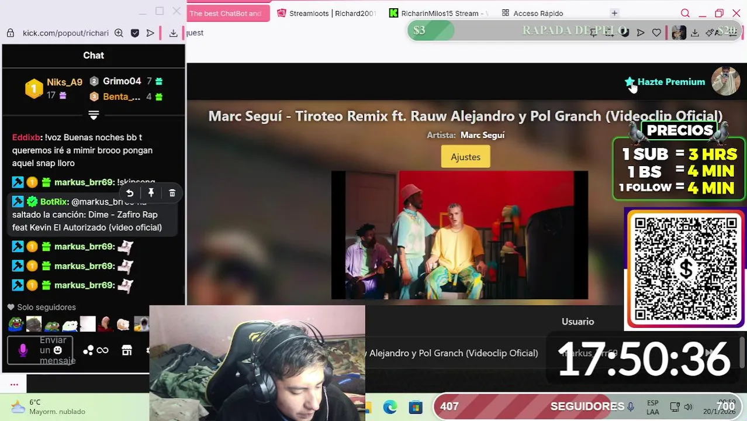This screenshot has width=747, height=421.
Task: Click Hazte Premium link
Action: (671, 82)
